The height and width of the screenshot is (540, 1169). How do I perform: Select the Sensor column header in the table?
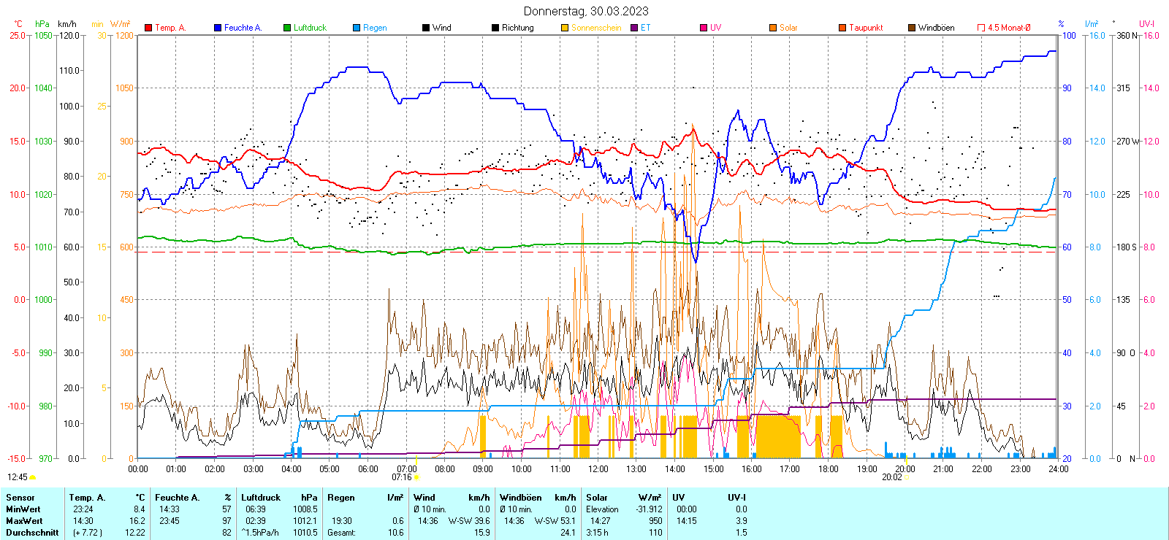(x=20, y=498)
